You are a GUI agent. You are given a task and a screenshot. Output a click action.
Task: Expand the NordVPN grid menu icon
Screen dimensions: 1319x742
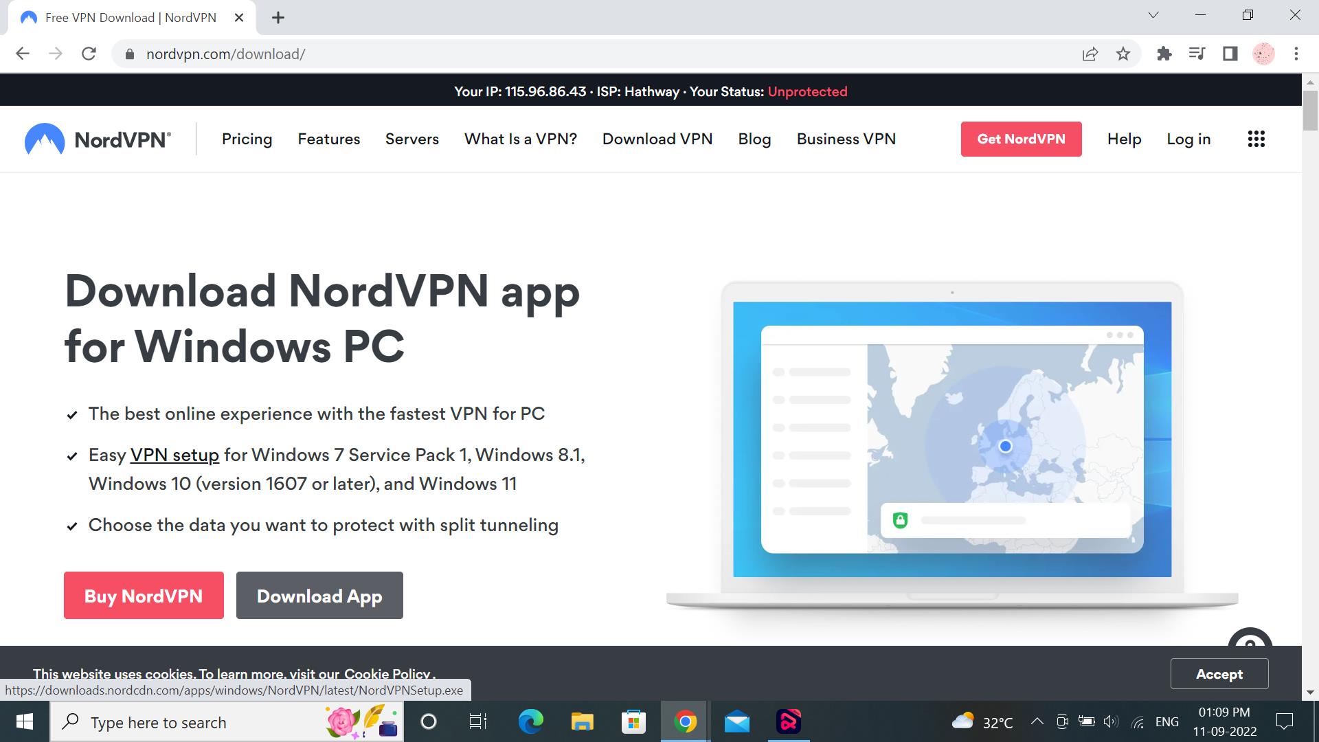(1257, 139)
